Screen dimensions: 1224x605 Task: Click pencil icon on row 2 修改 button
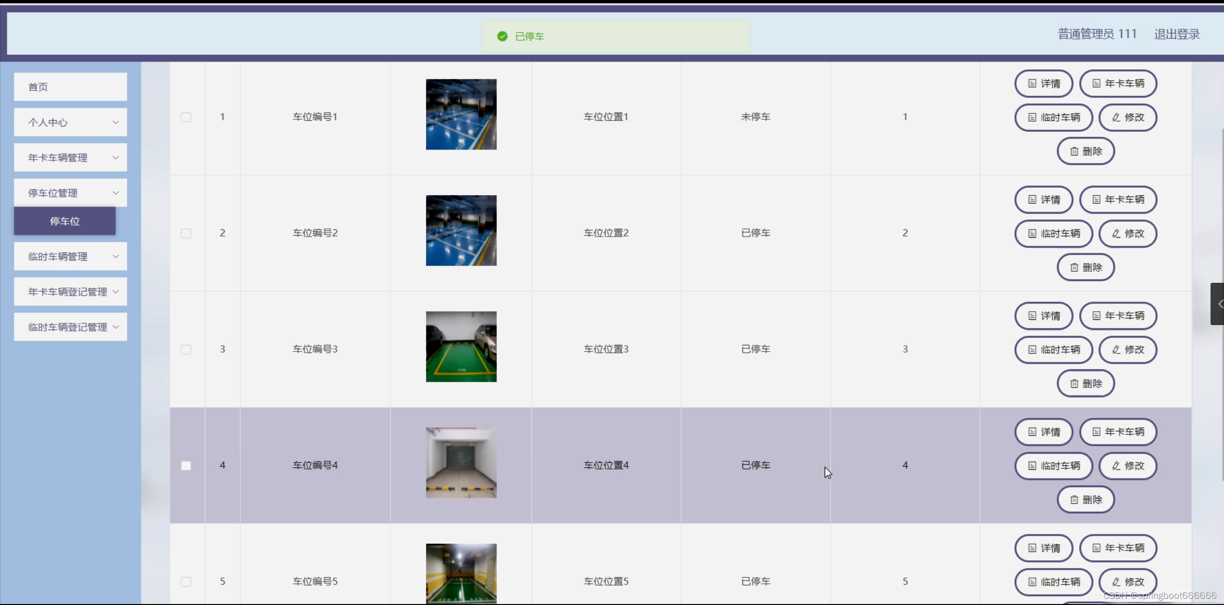[1116, 234]
